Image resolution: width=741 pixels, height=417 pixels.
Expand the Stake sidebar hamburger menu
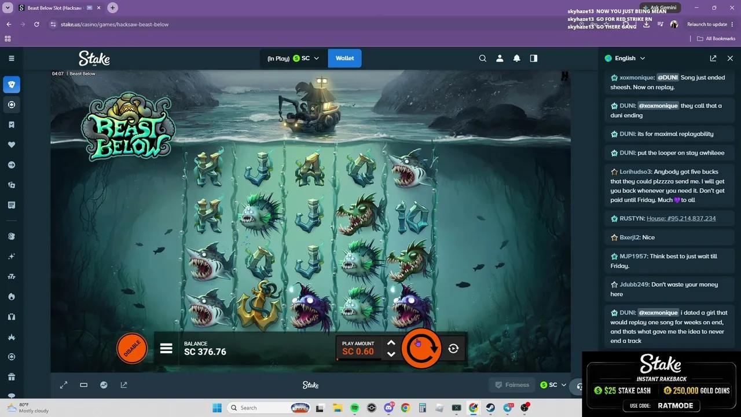(12, 58)
